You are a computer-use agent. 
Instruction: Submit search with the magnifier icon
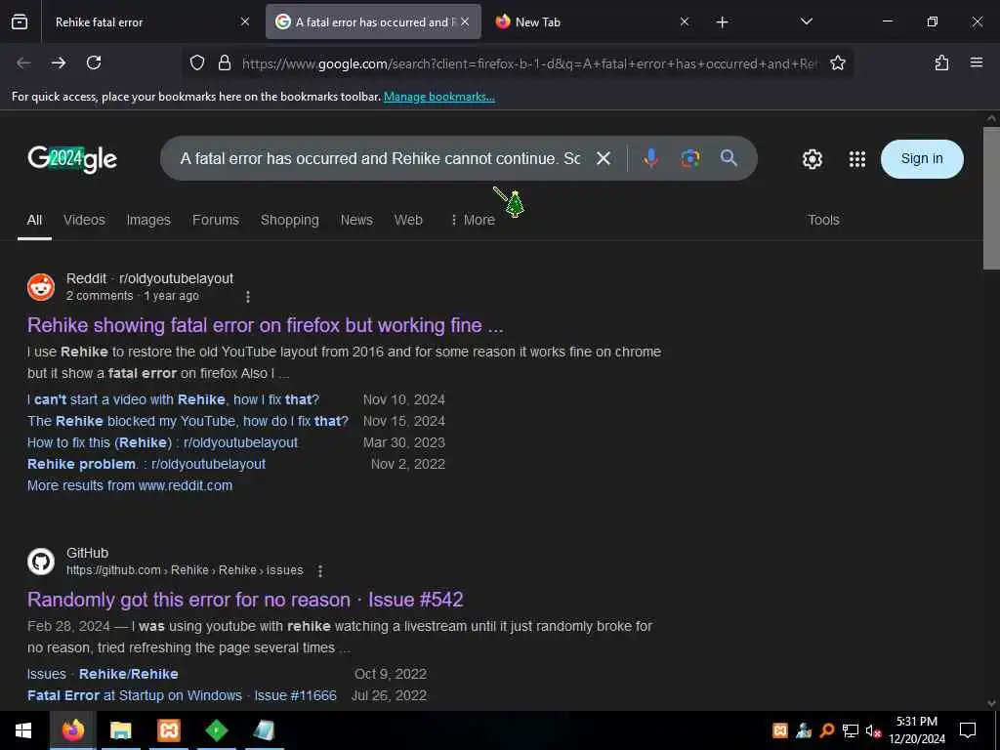point(729,158)
